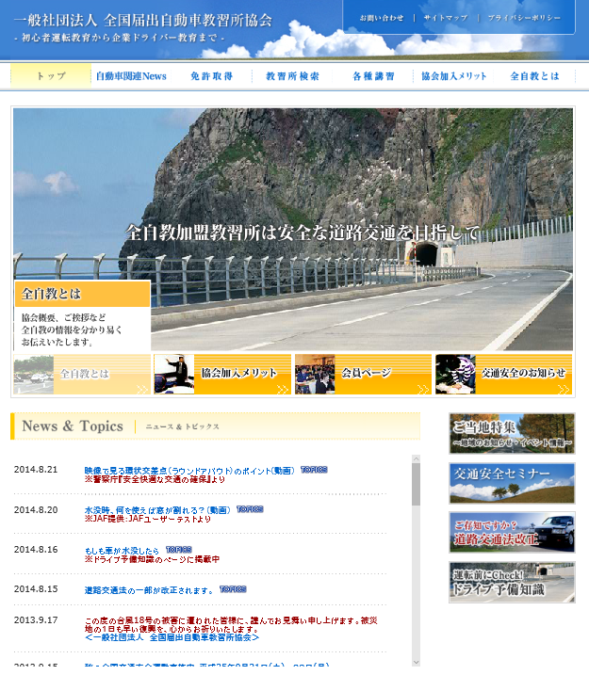Select the 協会加入メリット banner under the hero image
This screenshot has height=675, width=589.
point(222,374)
